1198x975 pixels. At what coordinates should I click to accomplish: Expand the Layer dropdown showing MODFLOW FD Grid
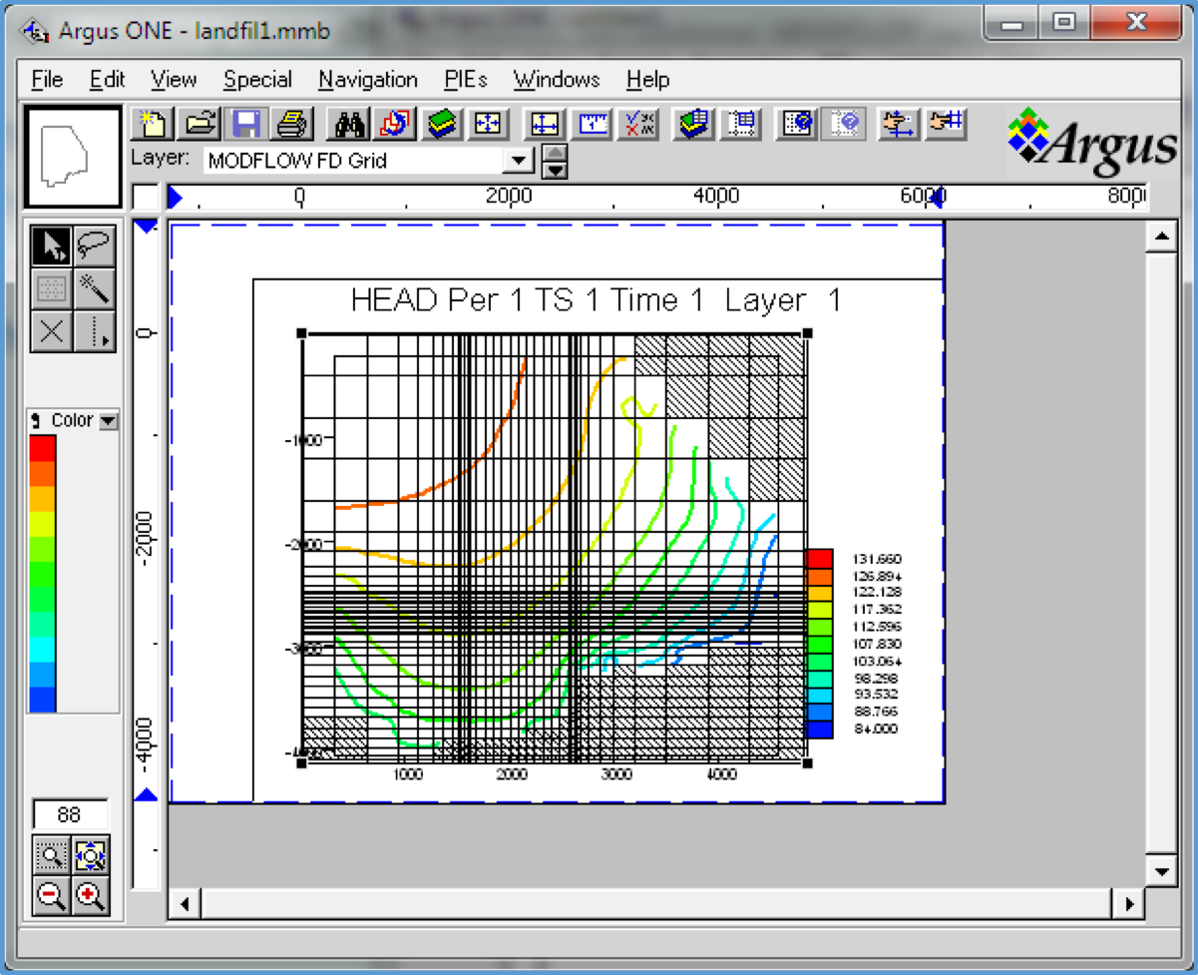click(x=519, y=161)
